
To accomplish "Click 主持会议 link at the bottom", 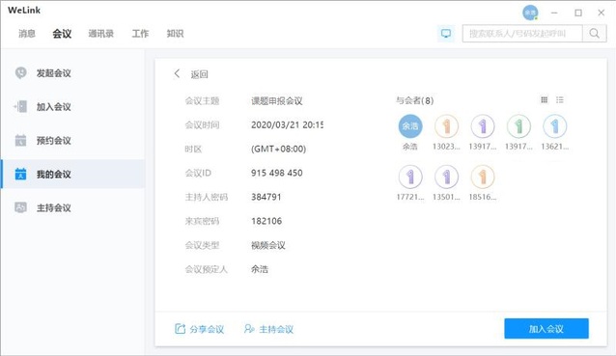I will point(268,329).
